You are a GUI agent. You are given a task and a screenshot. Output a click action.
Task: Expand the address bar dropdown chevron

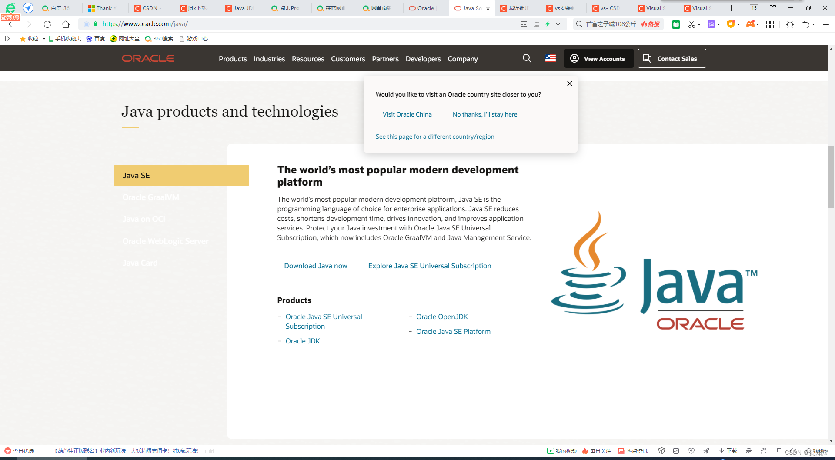pos(558,24)
